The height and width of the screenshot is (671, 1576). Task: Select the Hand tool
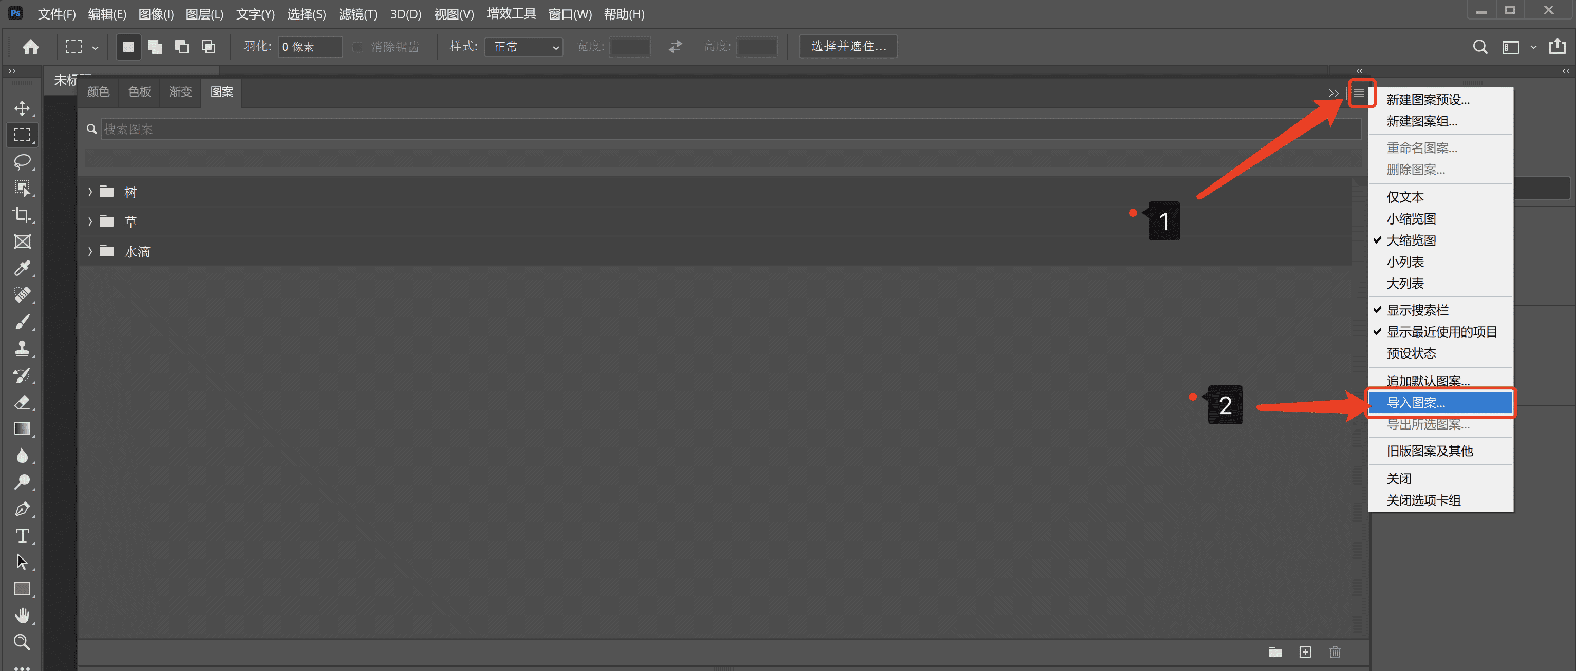point(22,616)
